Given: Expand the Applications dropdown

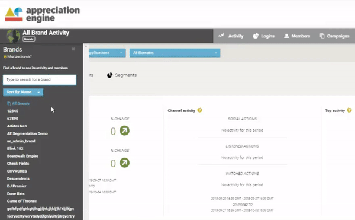Looking at the screenshot, I should coord(107,53).
